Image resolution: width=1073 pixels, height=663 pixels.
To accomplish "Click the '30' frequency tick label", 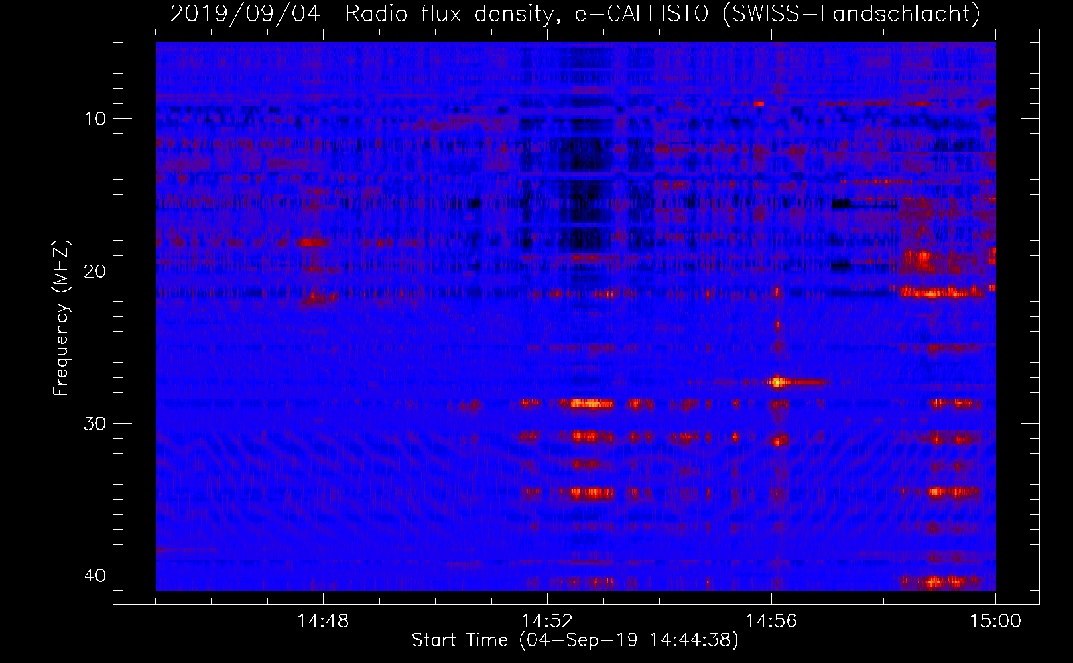I will coord(95,423).
